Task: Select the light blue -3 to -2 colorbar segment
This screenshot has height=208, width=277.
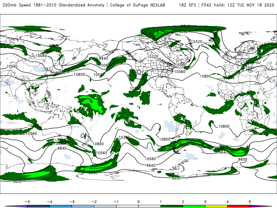Action: [83, 206]
